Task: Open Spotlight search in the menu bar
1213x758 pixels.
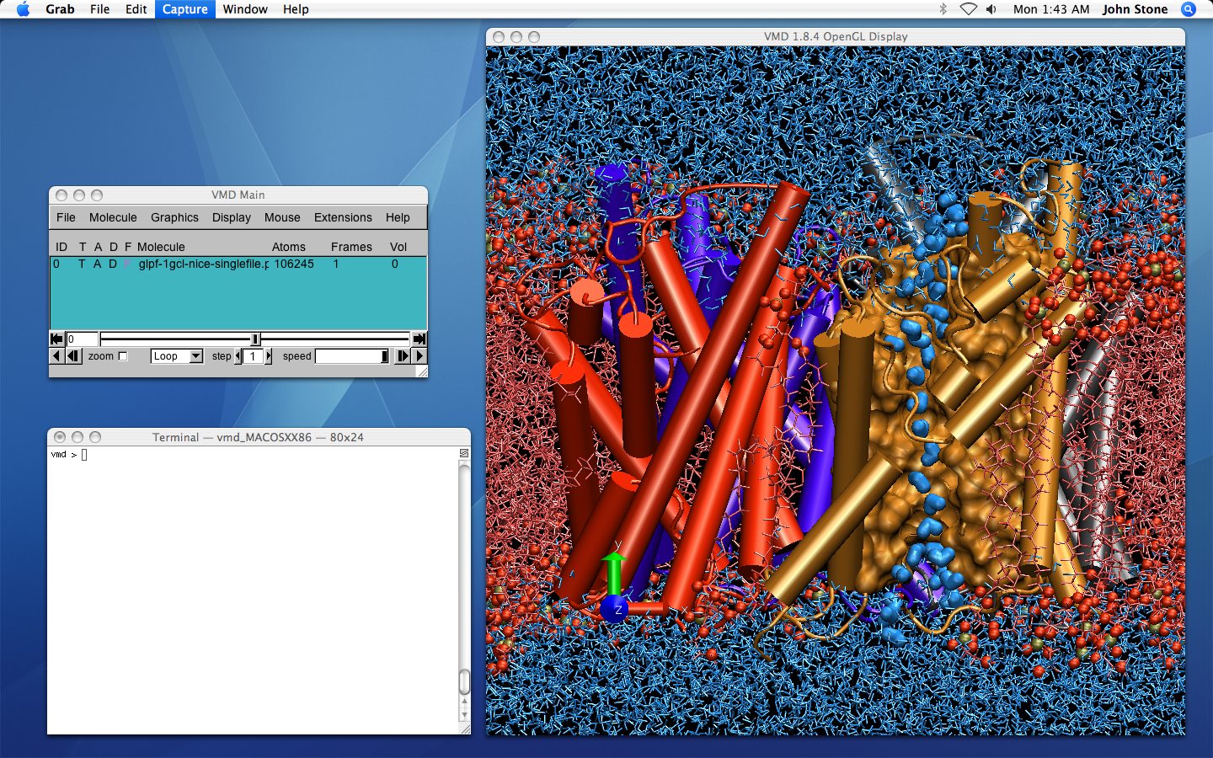Action: (1188, 9)
